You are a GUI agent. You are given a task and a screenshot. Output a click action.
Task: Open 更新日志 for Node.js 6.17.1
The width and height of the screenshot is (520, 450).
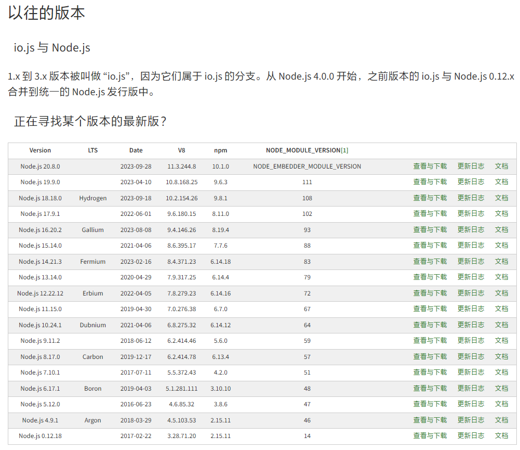471,388
